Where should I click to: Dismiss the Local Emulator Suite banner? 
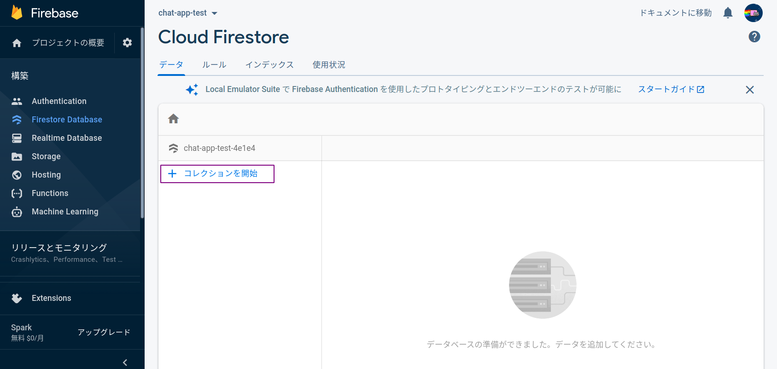[x=750, y=90]
